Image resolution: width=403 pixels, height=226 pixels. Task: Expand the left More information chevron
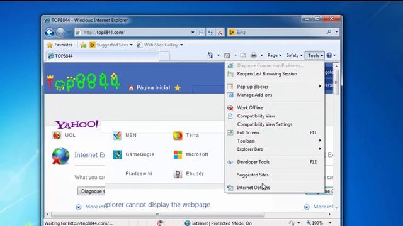[79, 207]
